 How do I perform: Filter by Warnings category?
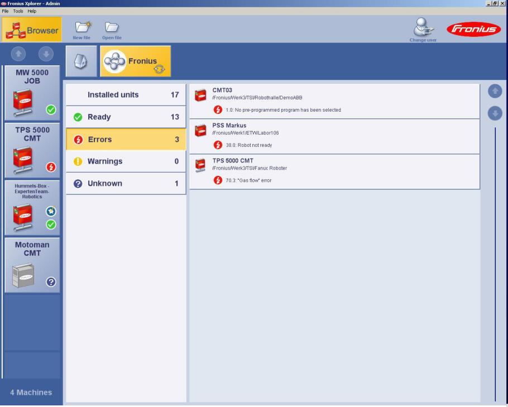(126, 161)
